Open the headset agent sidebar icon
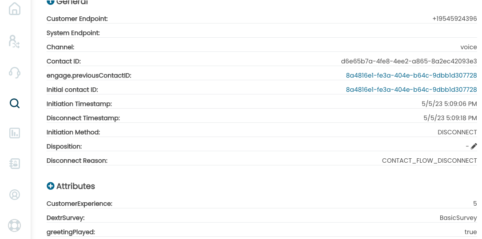The image size is (482, 239). pyautogui.click(x=15, y=73)
